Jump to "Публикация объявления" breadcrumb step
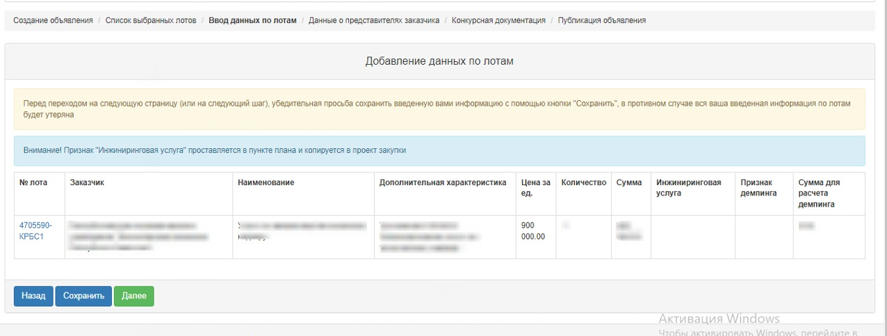 point(601,21)
